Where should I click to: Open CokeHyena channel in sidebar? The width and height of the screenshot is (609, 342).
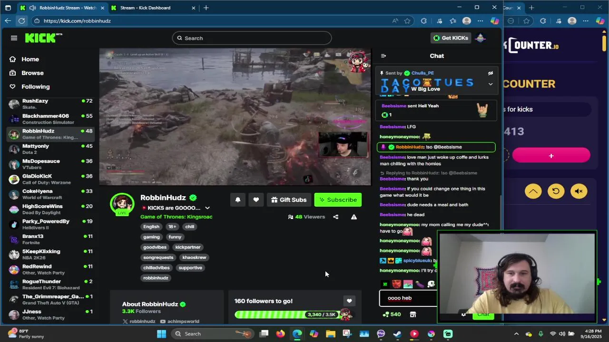[50, 194]
